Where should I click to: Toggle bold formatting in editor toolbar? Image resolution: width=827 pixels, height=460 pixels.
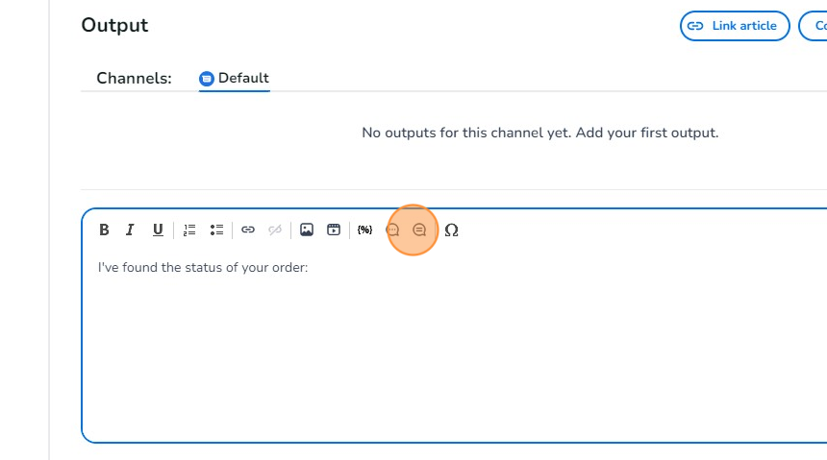pos(104,230)
